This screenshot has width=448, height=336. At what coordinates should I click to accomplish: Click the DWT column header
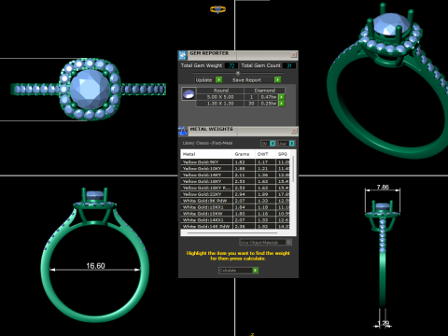pyautogui.click(x=266, y=154)
